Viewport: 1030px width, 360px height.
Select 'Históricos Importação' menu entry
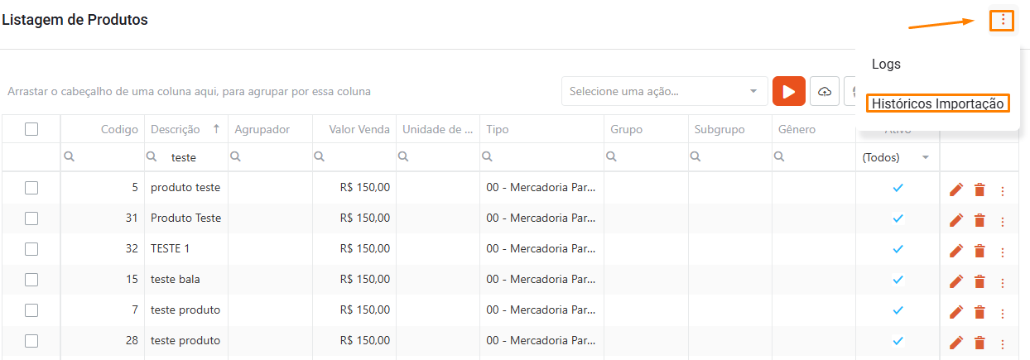pyautogui.click(x=937, y=103)
